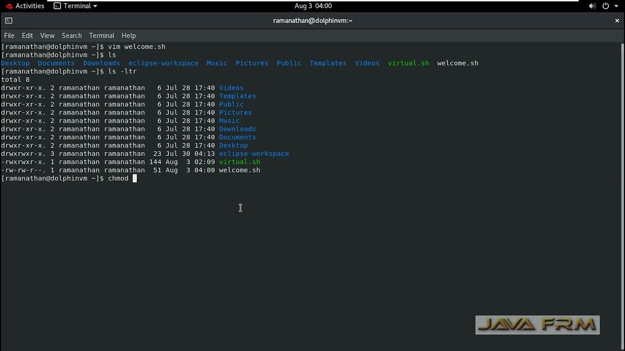The height and width of the screenshot is (351, 625).
Task: Click 'Desktop' in the long listing
Action: point(233,146)
